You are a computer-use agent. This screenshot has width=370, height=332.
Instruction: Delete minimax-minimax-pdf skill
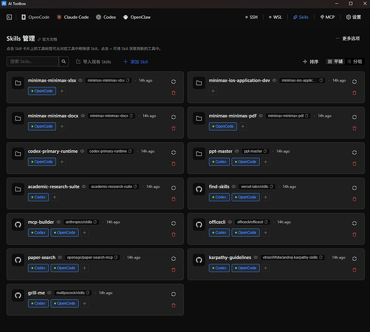point(355,128)
